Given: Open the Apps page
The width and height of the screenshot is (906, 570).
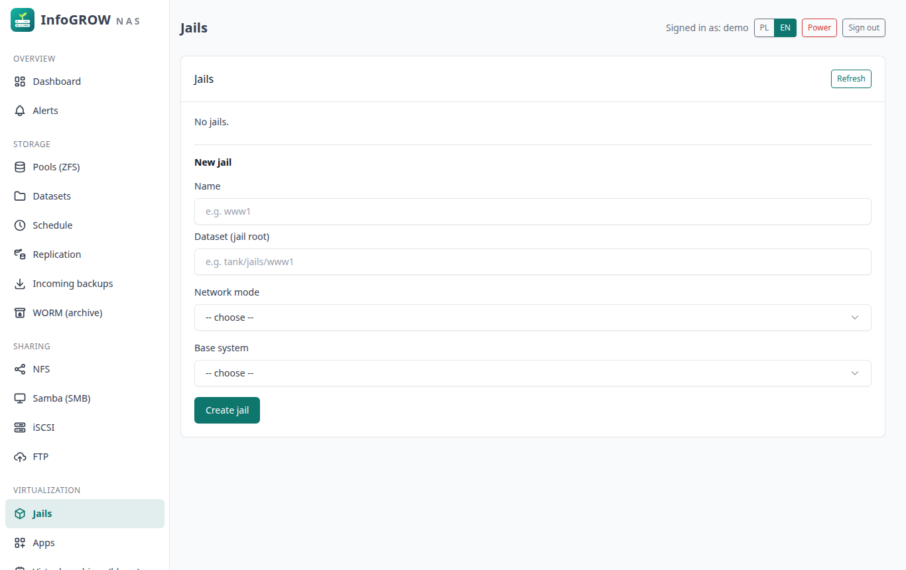Looking at the screenshot, I should [x=85, y=543].
